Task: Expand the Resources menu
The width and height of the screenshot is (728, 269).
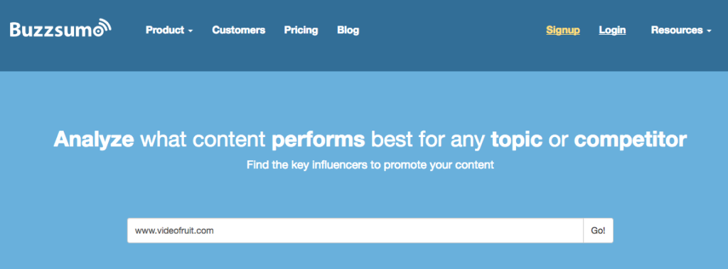Action: (x=681, y=30)
